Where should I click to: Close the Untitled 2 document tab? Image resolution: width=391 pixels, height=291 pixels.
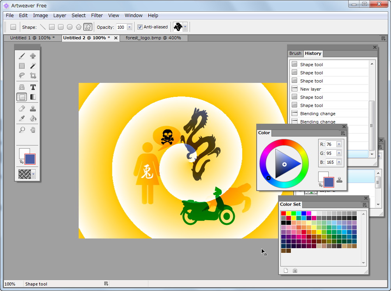116,38
